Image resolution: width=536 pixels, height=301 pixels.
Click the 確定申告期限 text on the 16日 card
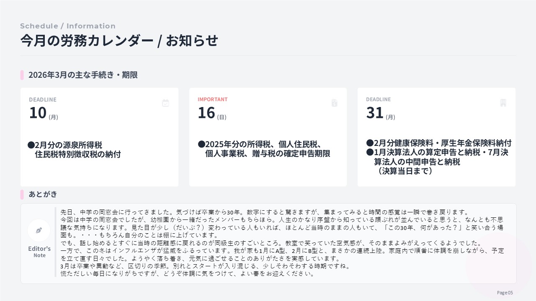(309, 153)
